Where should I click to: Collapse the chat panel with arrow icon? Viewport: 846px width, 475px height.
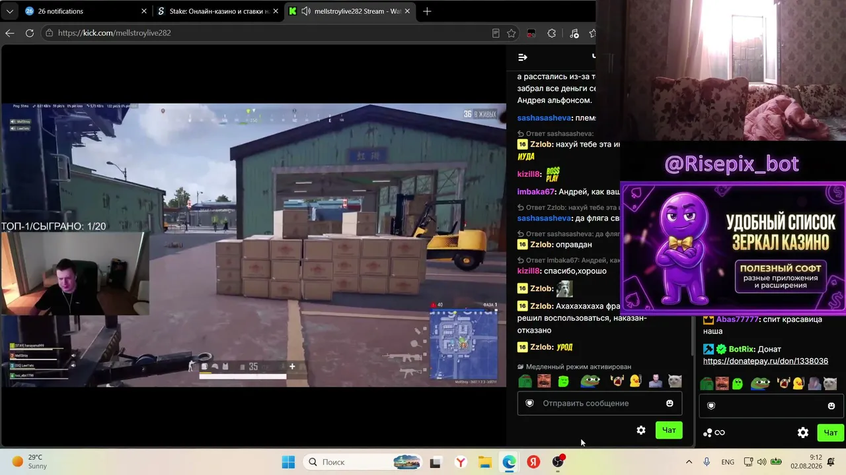click(523, 57)
